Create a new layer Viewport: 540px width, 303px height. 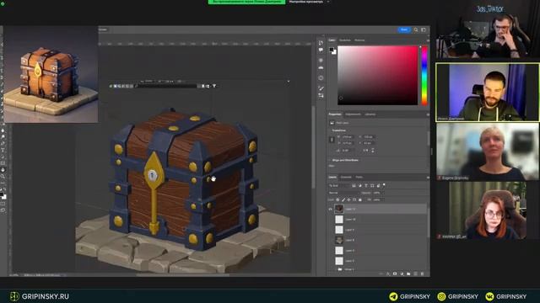click(x=415, y=274)
